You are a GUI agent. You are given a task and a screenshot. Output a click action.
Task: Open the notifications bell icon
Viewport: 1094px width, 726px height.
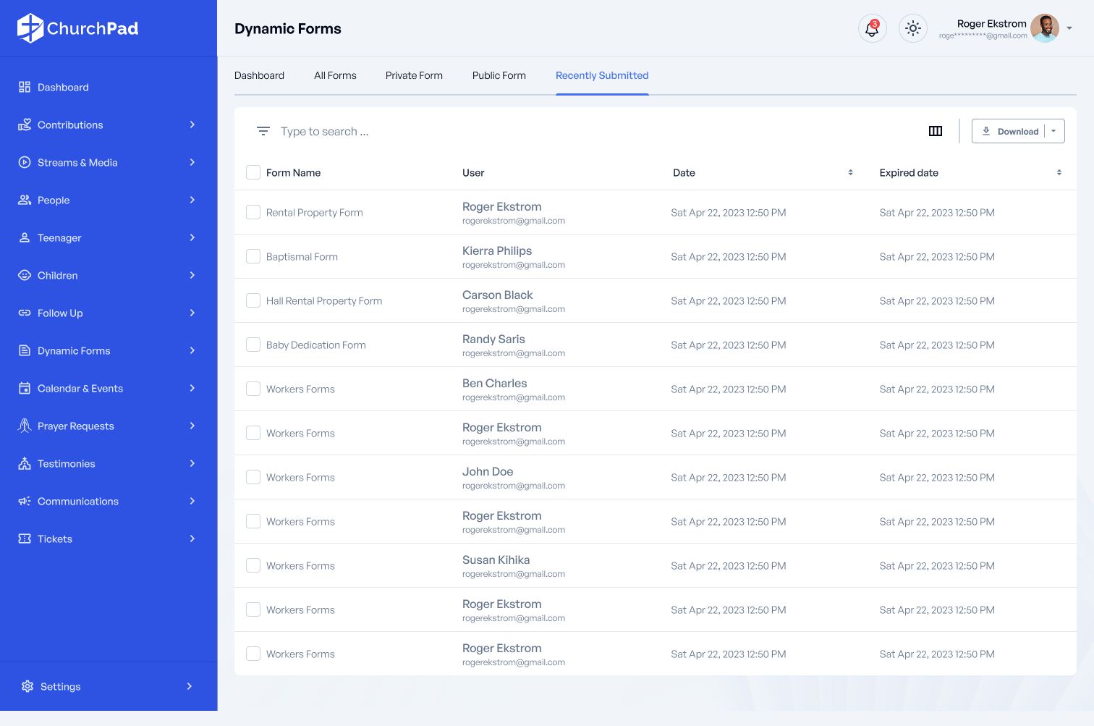tap(872, 29)
